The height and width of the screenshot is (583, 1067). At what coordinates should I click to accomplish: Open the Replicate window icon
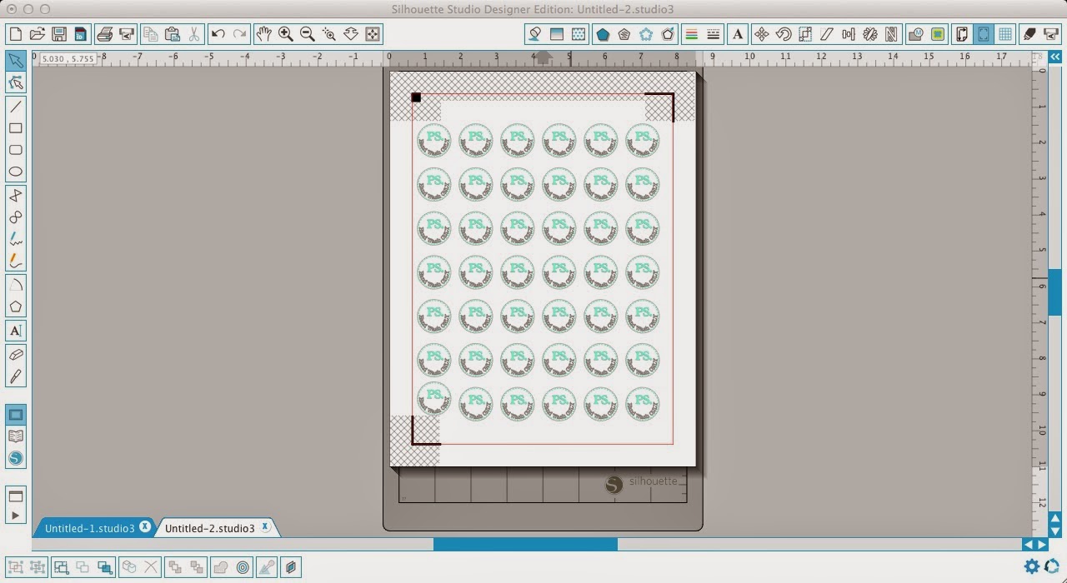coord(869,34)
